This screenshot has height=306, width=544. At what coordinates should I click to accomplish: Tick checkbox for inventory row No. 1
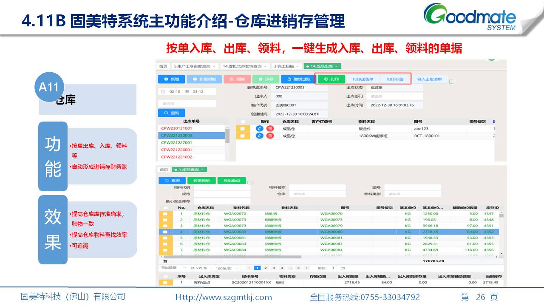point(164,214)
